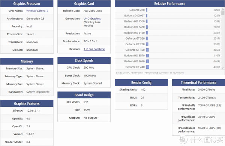This screenshot has width=225, height=146.
Task: Select the GeForce GT 520 performance row
Action: click(x=168, y=38)
